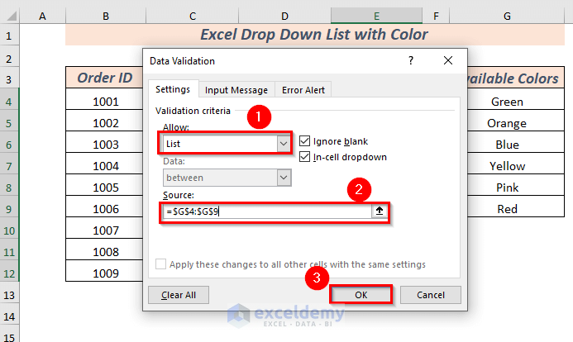Click the Cancel button
Viewport: 573px width, 342px height.
(431, 295)
